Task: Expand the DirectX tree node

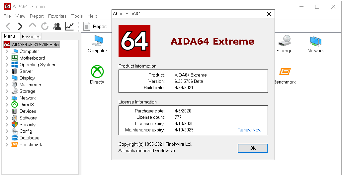Action: 7,105
